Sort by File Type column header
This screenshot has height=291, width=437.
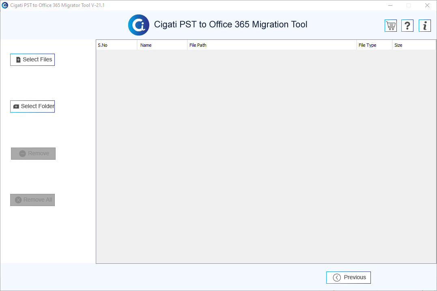click(374, 45)
